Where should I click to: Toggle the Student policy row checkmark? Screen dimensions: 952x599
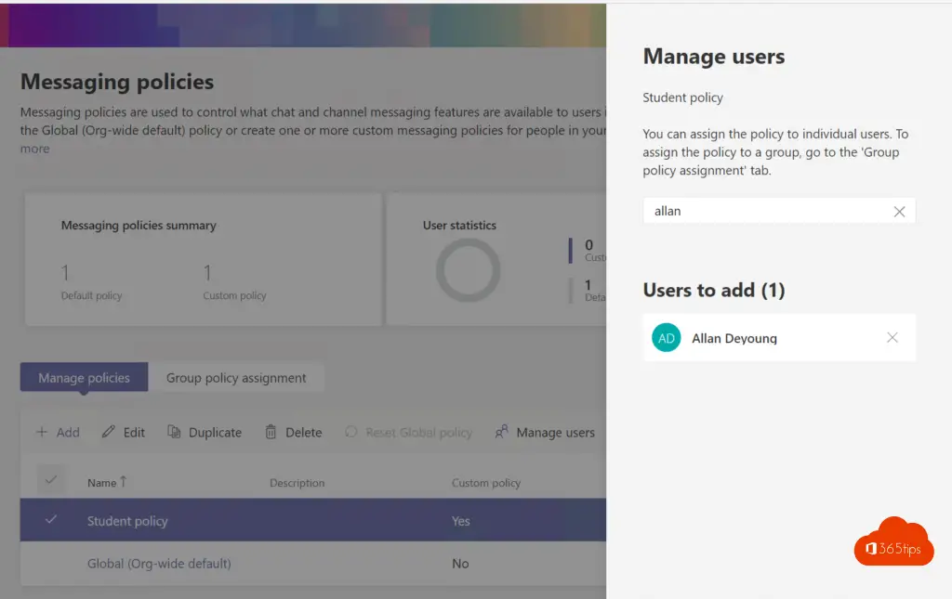click(x=51, y=520)
